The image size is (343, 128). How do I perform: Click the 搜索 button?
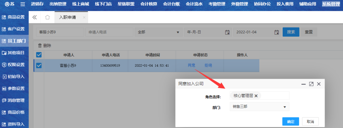coord(291,32)
